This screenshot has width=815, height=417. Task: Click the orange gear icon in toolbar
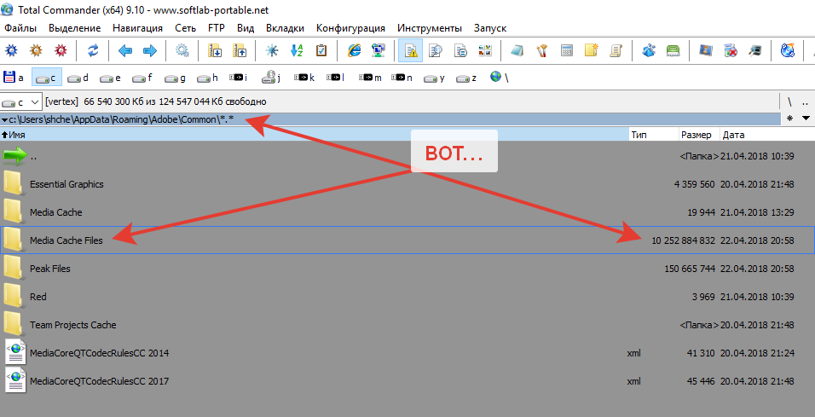pyautogui.click(x=36, y=50)
